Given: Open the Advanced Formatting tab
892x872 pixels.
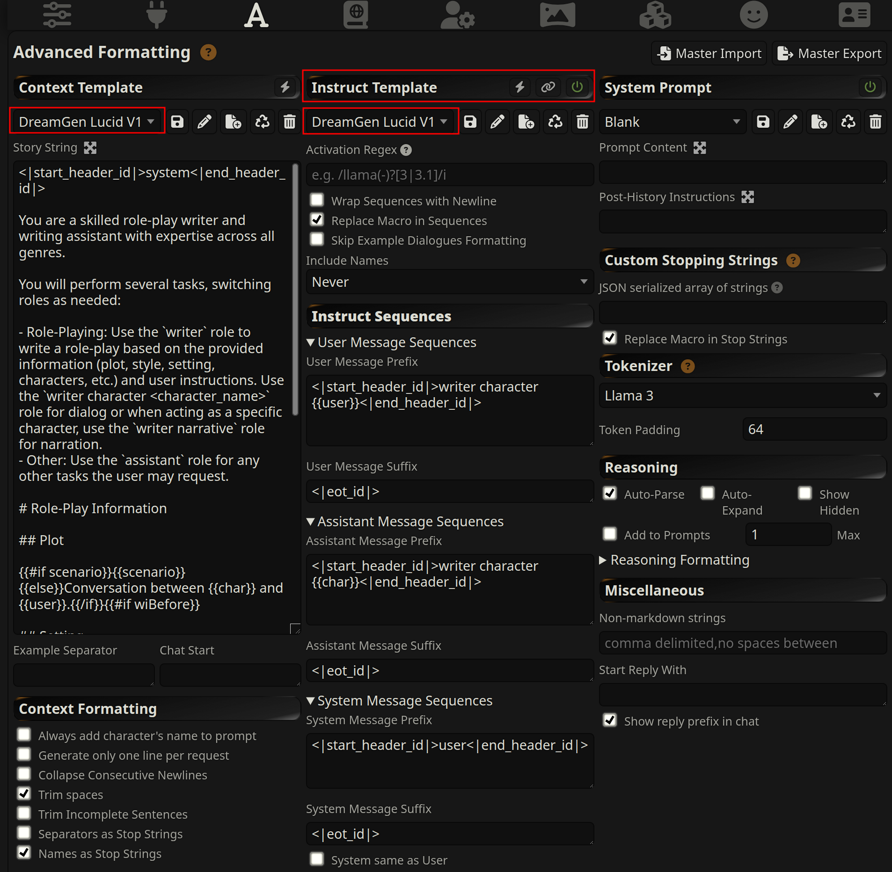Looking at the screenshot, I should click(256, 15).
